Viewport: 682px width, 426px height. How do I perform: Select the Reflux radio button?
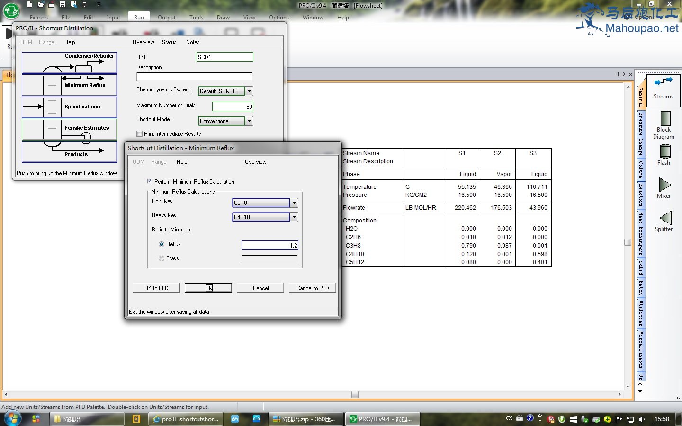(x=162, y=244)
